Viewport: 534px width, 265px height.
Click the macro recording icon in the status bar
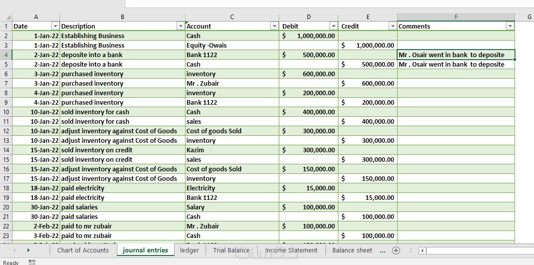[x=32, y=262]
